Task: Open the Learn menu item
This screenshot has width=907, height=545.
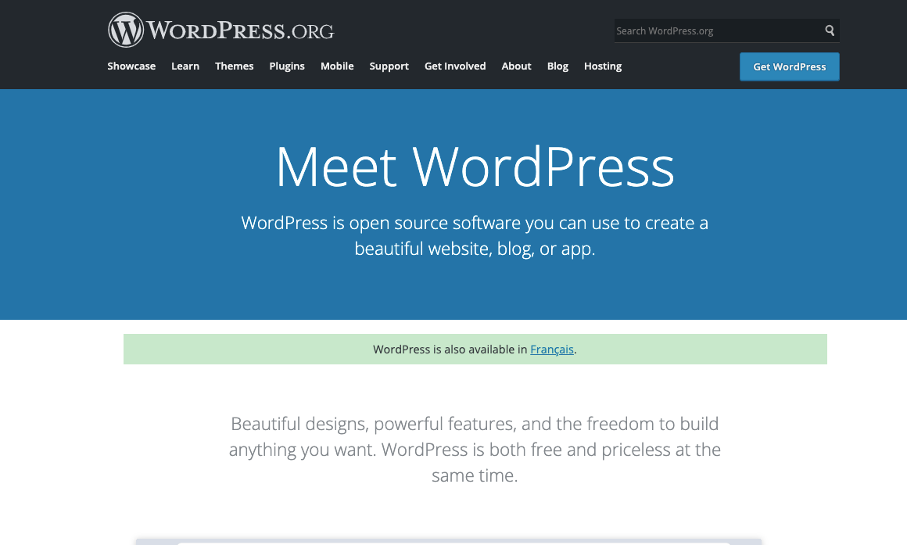Action: [x=185, y=66]
